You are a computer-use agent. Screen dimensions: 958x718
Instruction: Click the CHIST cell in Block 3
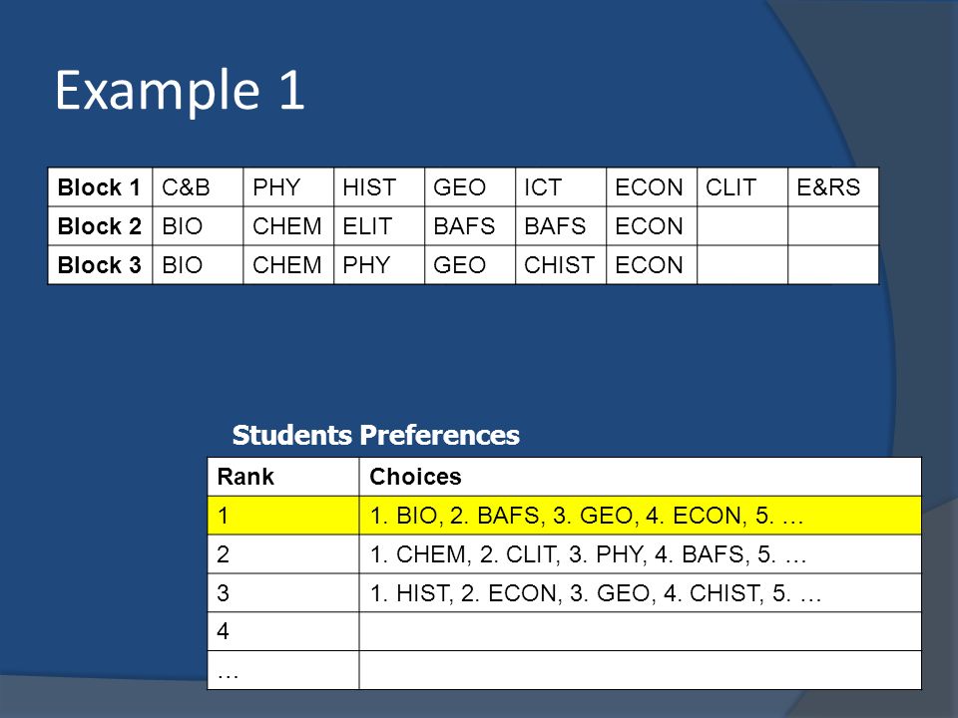pyautogui.click(x=560, y=265)
